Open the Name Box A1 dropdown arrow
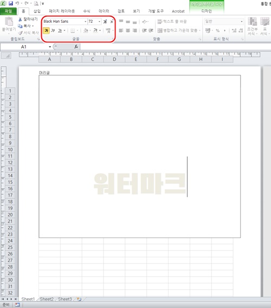271x308 pixels. 50,47
